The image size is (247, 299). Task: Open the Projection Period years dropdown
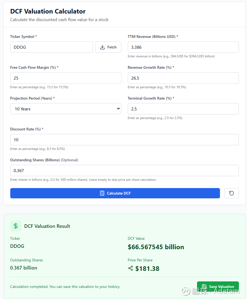click(66, 109)
